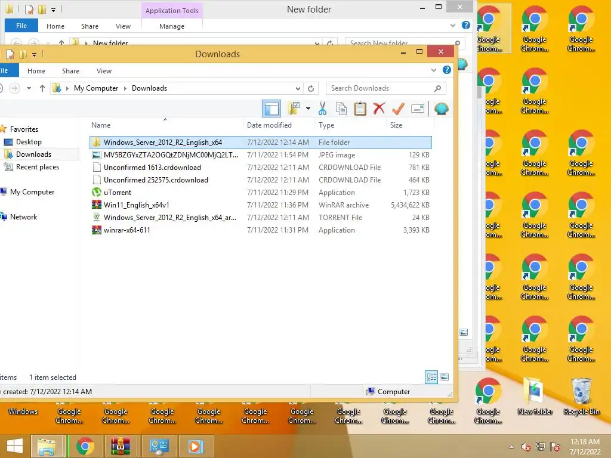
Task: Refresh the Downloads folder view
Action: click(310, 88)
